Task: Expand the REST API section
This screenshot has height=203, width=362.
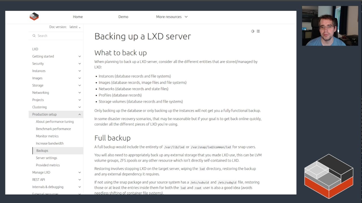Action: (79, 180)
